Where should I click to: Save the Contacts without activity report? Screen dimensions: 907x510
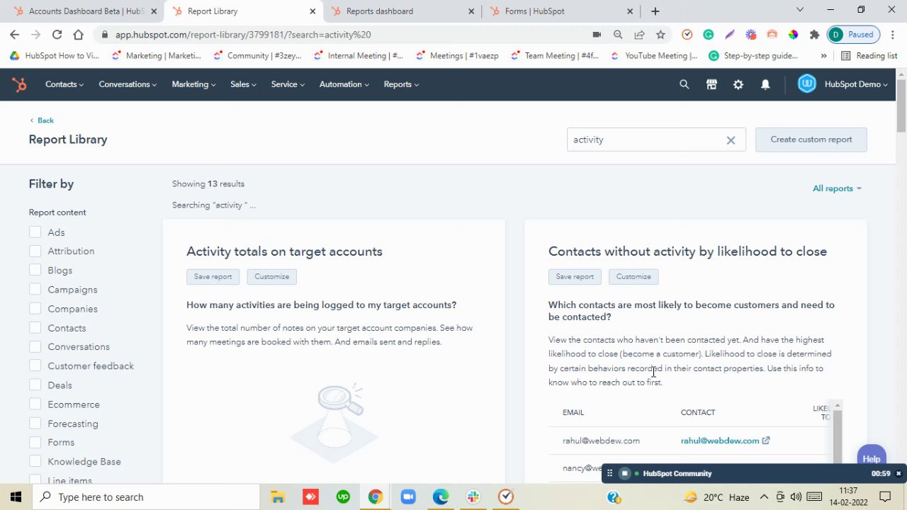(x=575, y=276)
